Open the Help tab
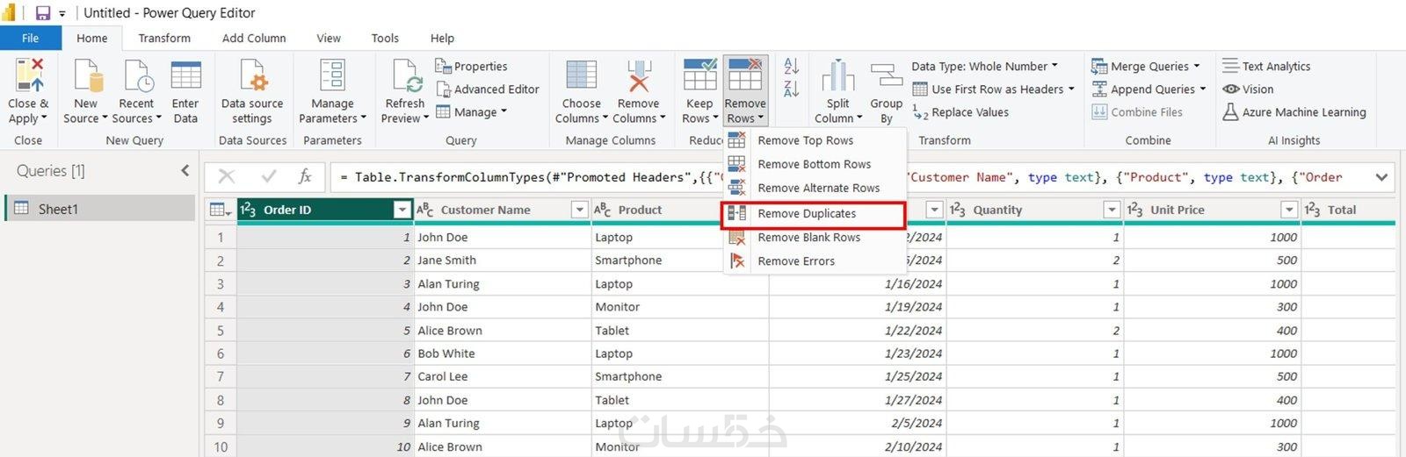1406x457 pixels. pos(442,38)
